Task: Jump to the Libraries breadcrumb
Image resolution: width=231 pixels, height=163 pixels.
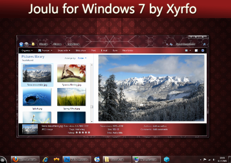Action: [43, 44]
